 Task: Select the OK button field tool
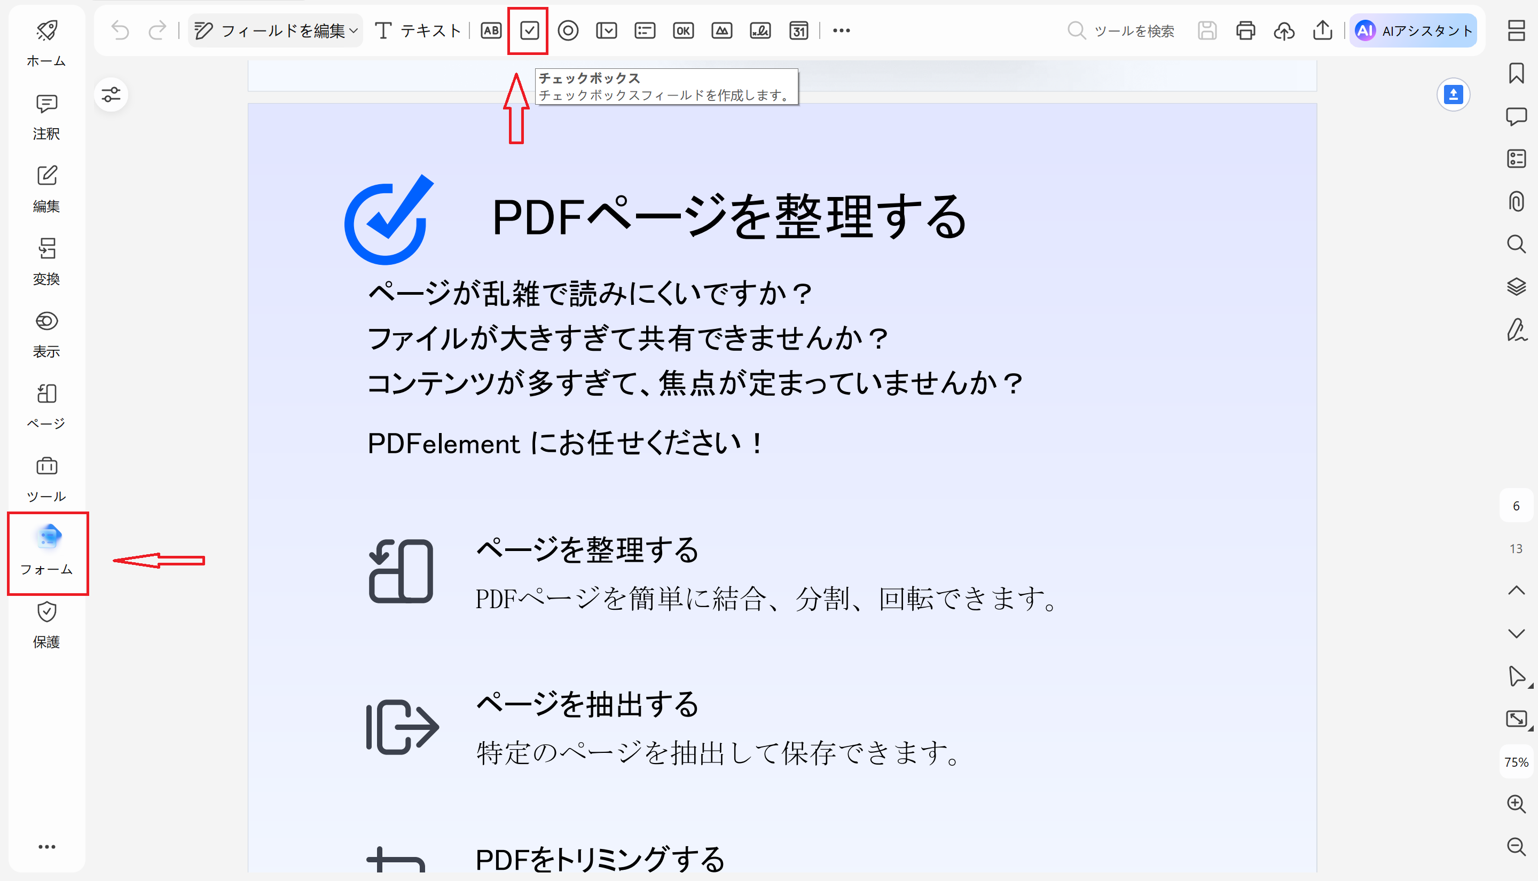tap(683, 30)
